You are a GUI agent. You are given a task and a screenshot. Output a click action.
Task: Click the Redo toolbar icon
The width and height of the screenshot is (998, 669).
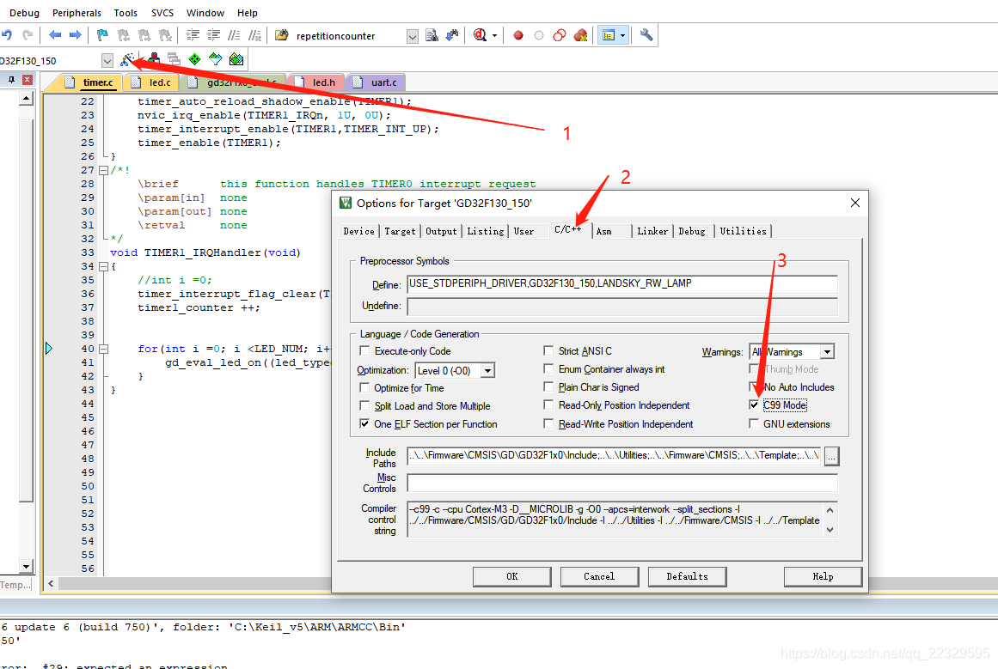(x=28, y=35)
